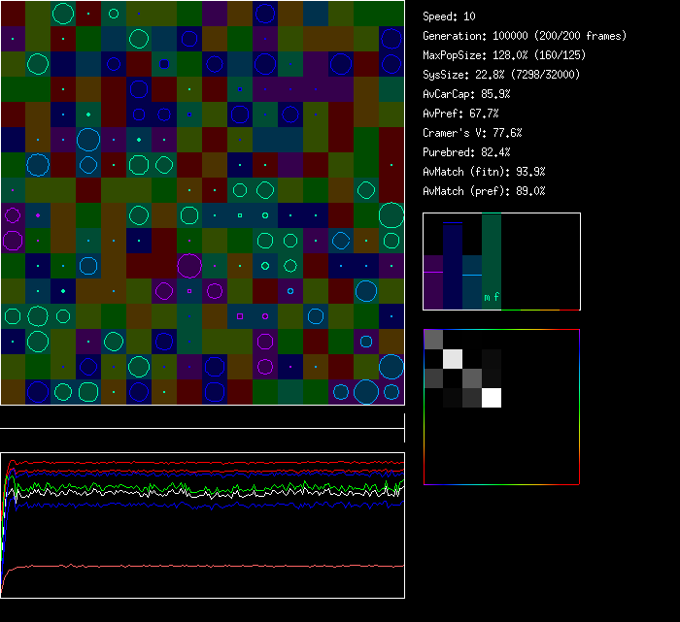This screenshot has width=680, height=622.
Task: Click the top-left gray cell of the matrix
Action: coord(433,339)
